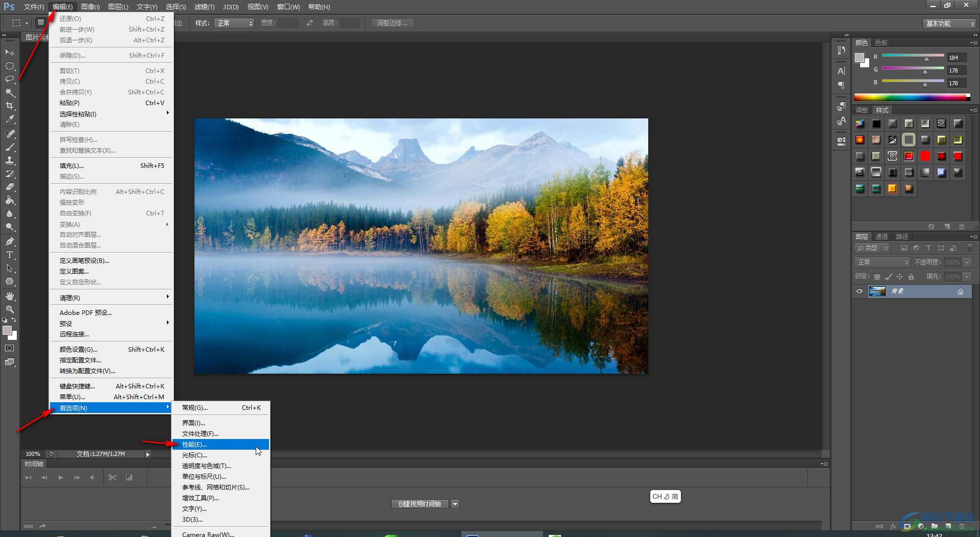The height and width of the screenshot is (537, 980).
Task: Open the 3D panel icon in dock
Action: [841, 140]
